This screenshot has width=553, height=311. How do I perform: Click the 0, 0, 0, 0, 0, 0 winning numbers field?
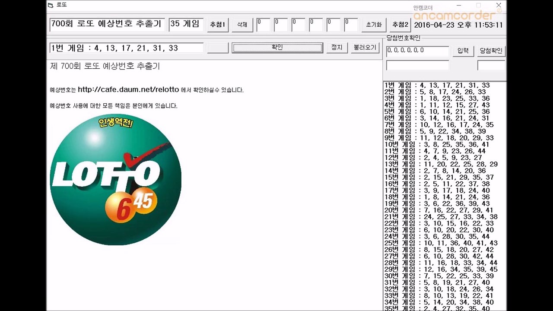418,51
